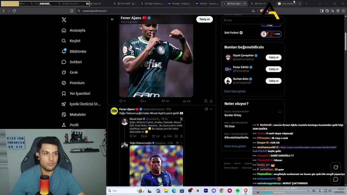
Task: Open Microsoft Edge from the taskbar
Action: tap(174, 191)
